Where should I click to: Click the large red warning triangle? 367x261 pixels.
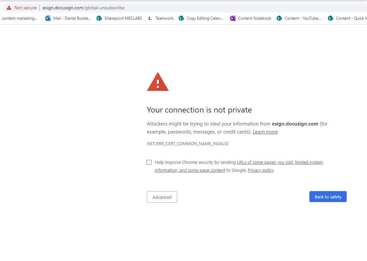pos(158,82)
